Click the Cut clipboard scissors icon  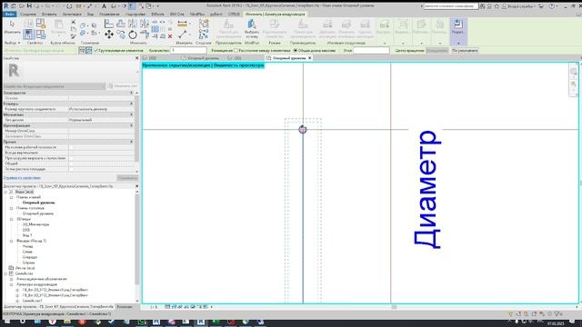[73, 22]
